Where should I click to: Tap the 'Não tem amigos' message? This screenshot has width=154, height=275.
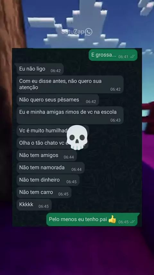click(47, 156)
